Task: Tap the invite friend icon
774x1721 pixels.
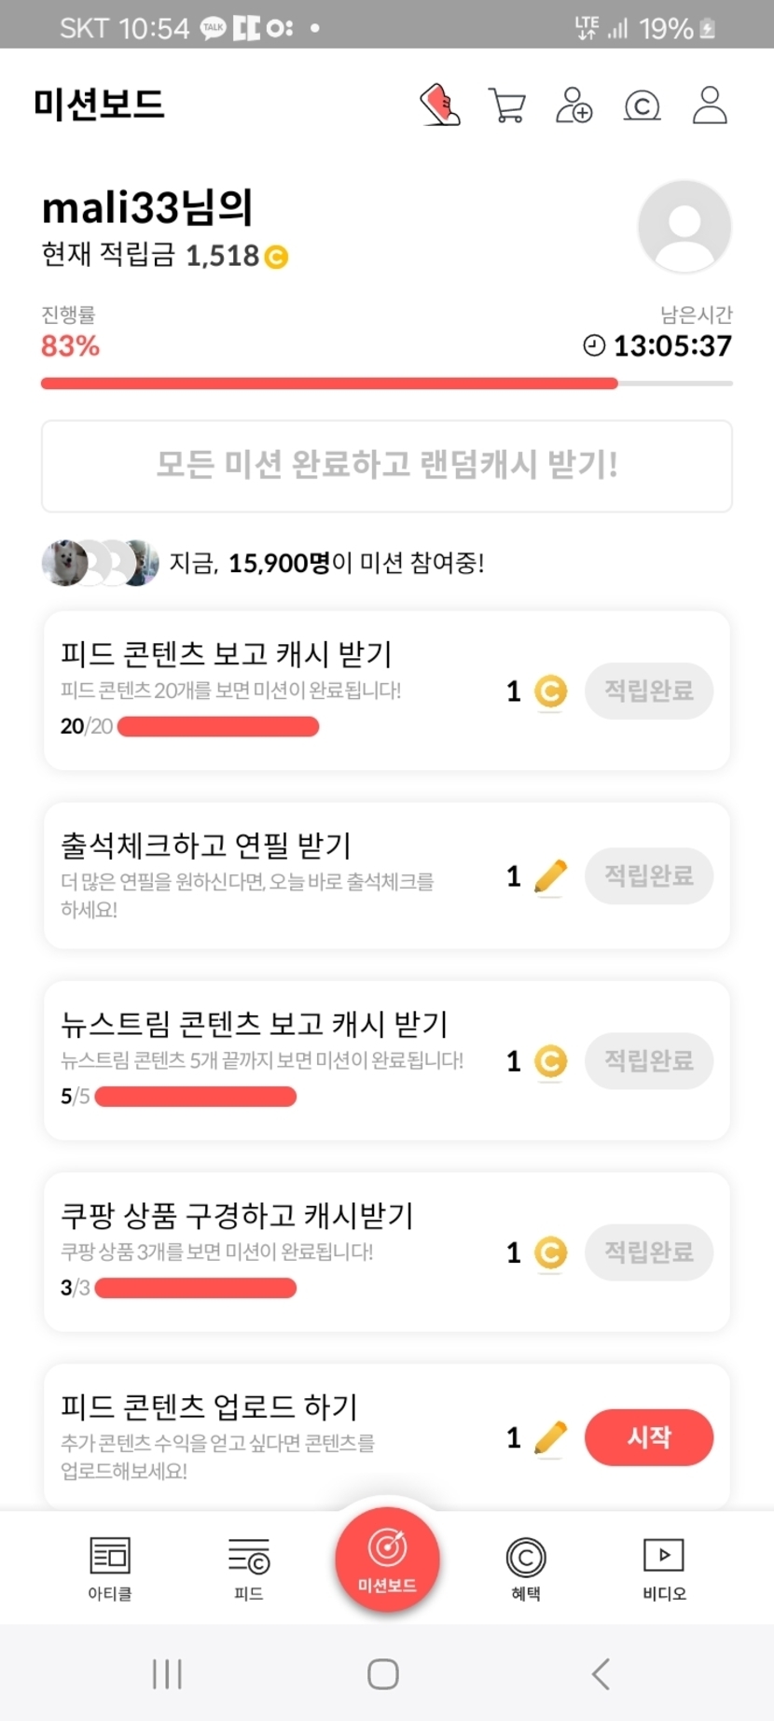Action: (x=574, y=105)
